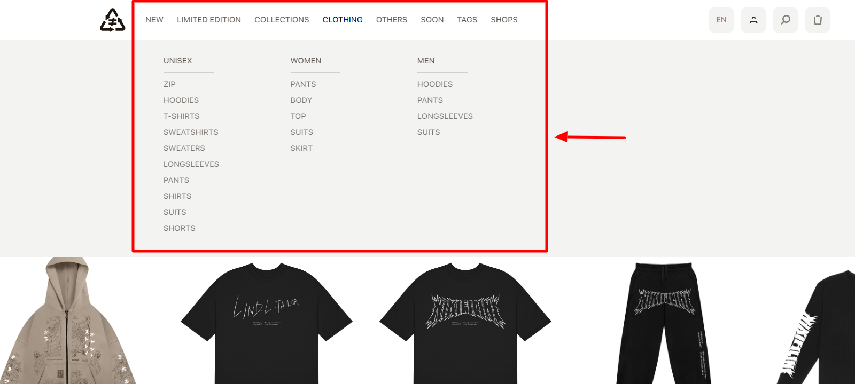Image resolution: width=855 pixels, height=384 pixels.
Task: Open the OTHERS menu item
Action: tap(392, 20)
